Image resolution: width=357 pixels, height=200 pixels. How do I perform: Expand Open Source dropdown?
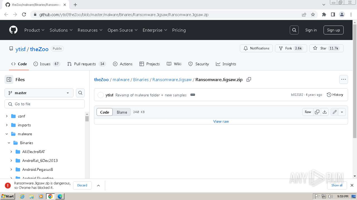[x=123, y=30]
